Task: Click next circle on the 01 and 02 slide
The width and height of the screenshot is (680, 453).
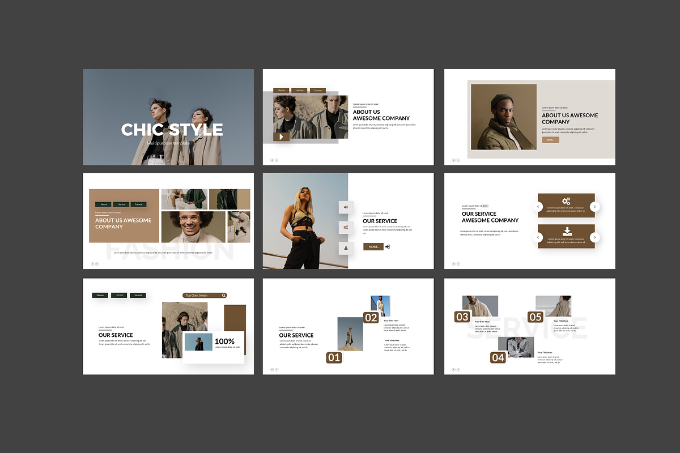Action: pos(277,370)
